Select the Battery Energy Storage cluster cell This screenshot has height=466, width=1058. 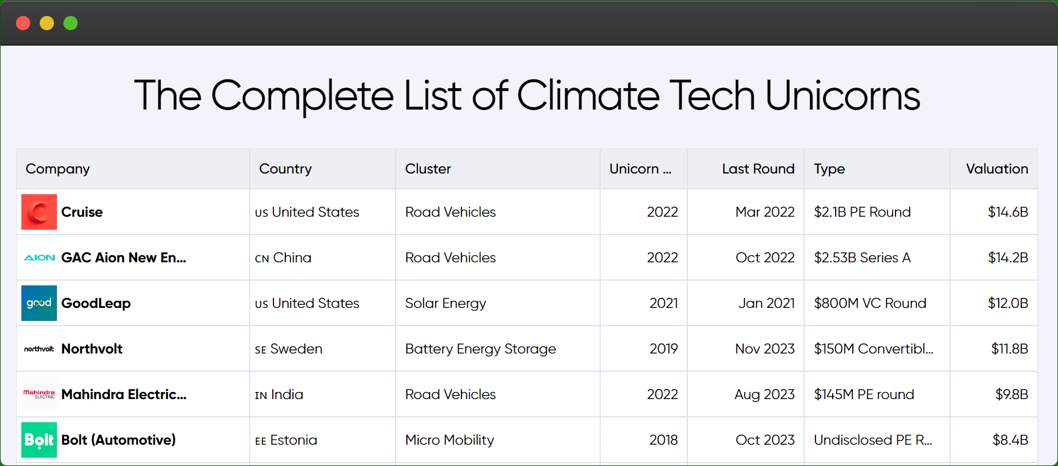[480, 349]
